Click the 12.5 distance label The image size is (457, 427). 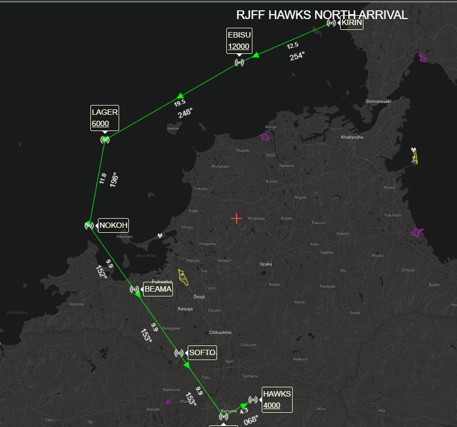293,46
